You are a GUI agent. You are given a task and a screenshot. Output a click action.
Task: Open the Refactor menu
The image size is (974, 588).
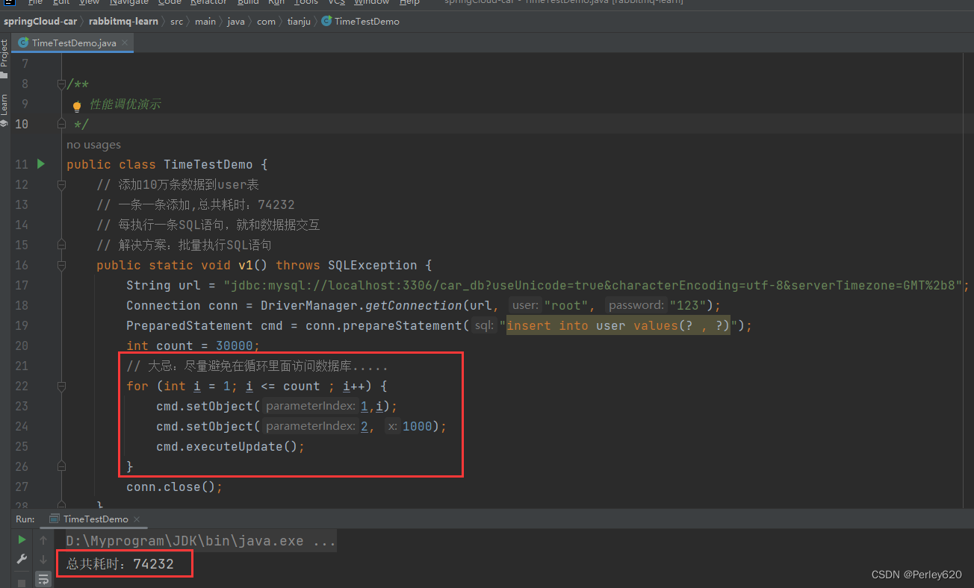208,3
